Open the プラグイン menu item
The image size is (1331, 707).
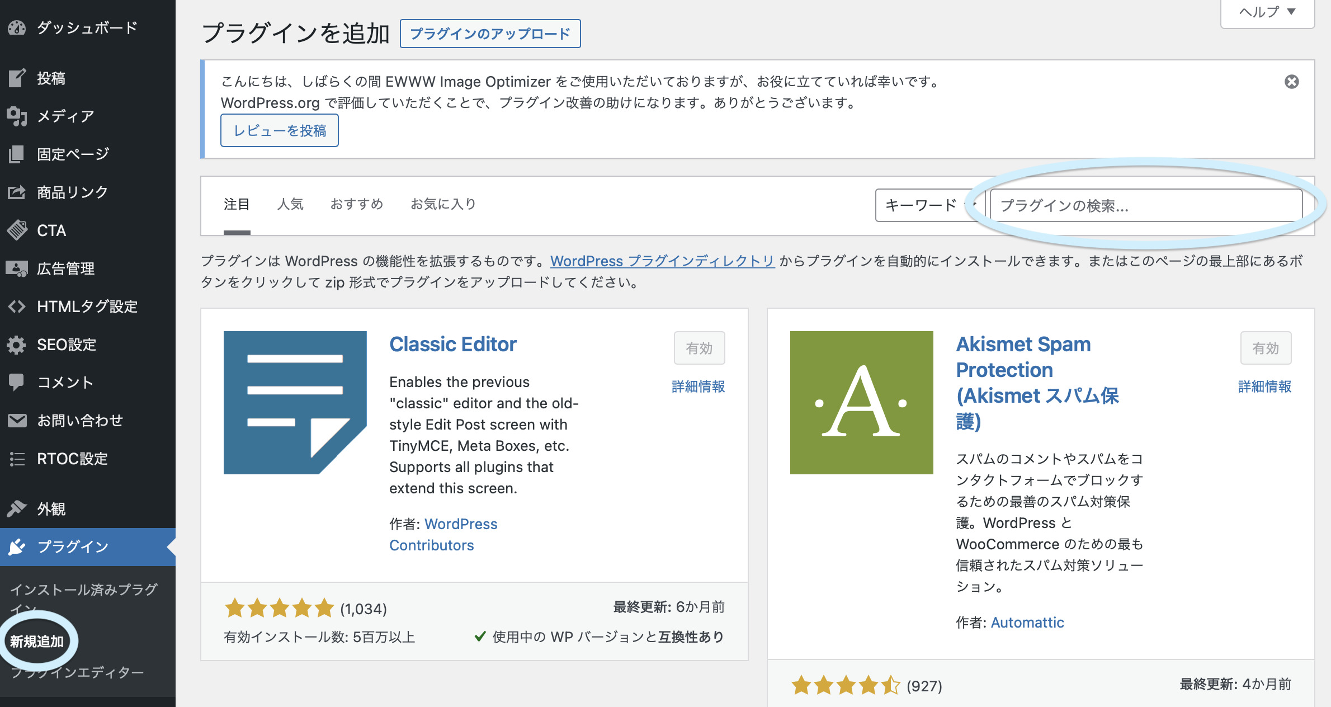(x=88, y=546)
